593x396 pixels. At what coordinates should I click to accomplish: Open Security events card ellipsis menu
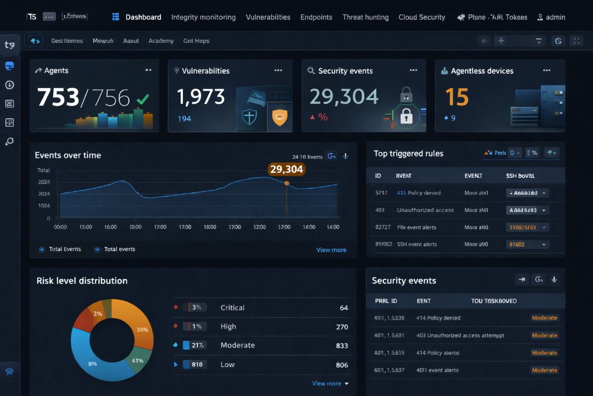point(413,70)
